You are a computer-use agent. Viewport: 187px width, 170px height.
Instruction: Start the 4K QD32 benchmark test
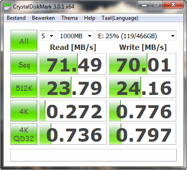(24, 134)
